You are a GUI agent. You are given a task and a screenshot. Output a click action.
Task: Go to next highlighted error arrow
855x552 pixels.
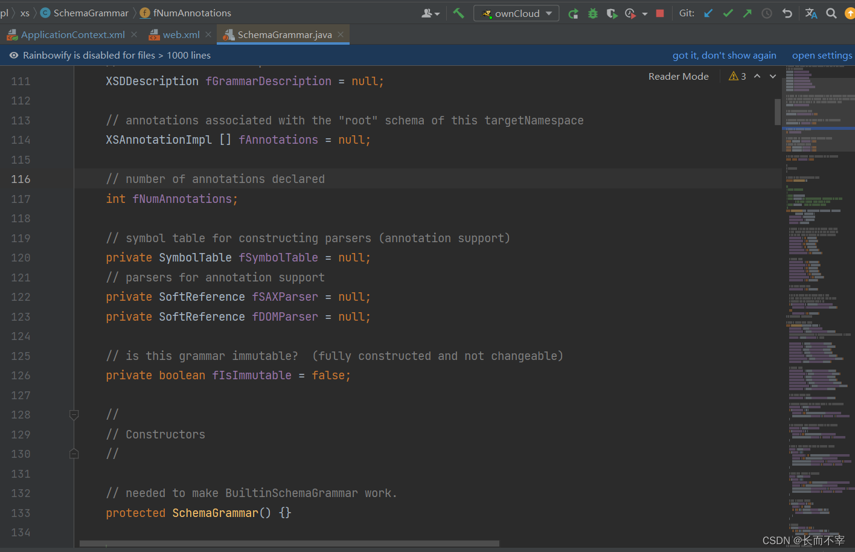[773, 77]
